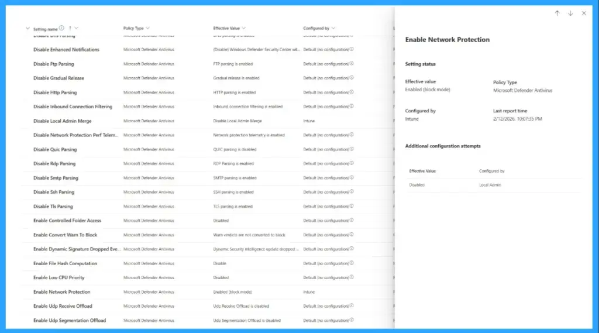Select the Disable Ftp Parsing setting
Screen dimensions: 599x333
[53, 64]
